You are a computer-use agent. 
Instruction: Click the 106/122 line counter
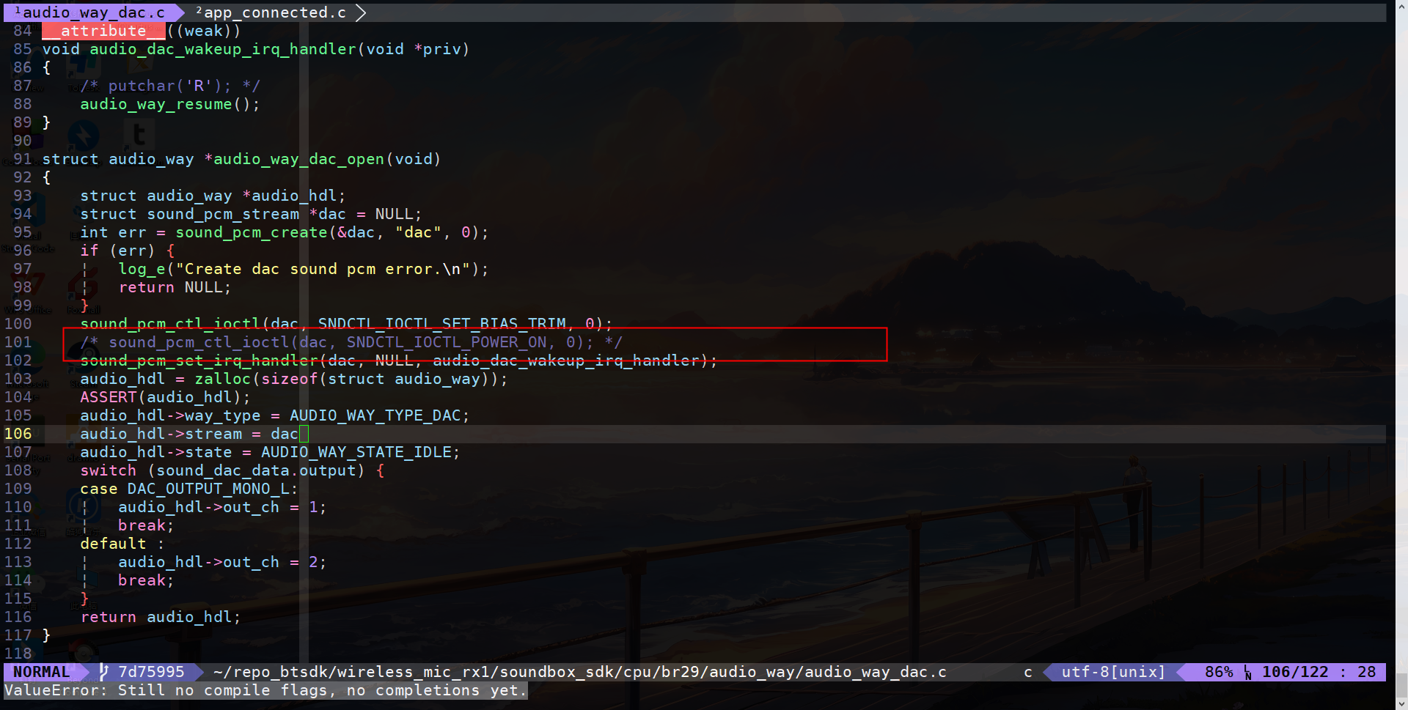tap(1294, 672)
